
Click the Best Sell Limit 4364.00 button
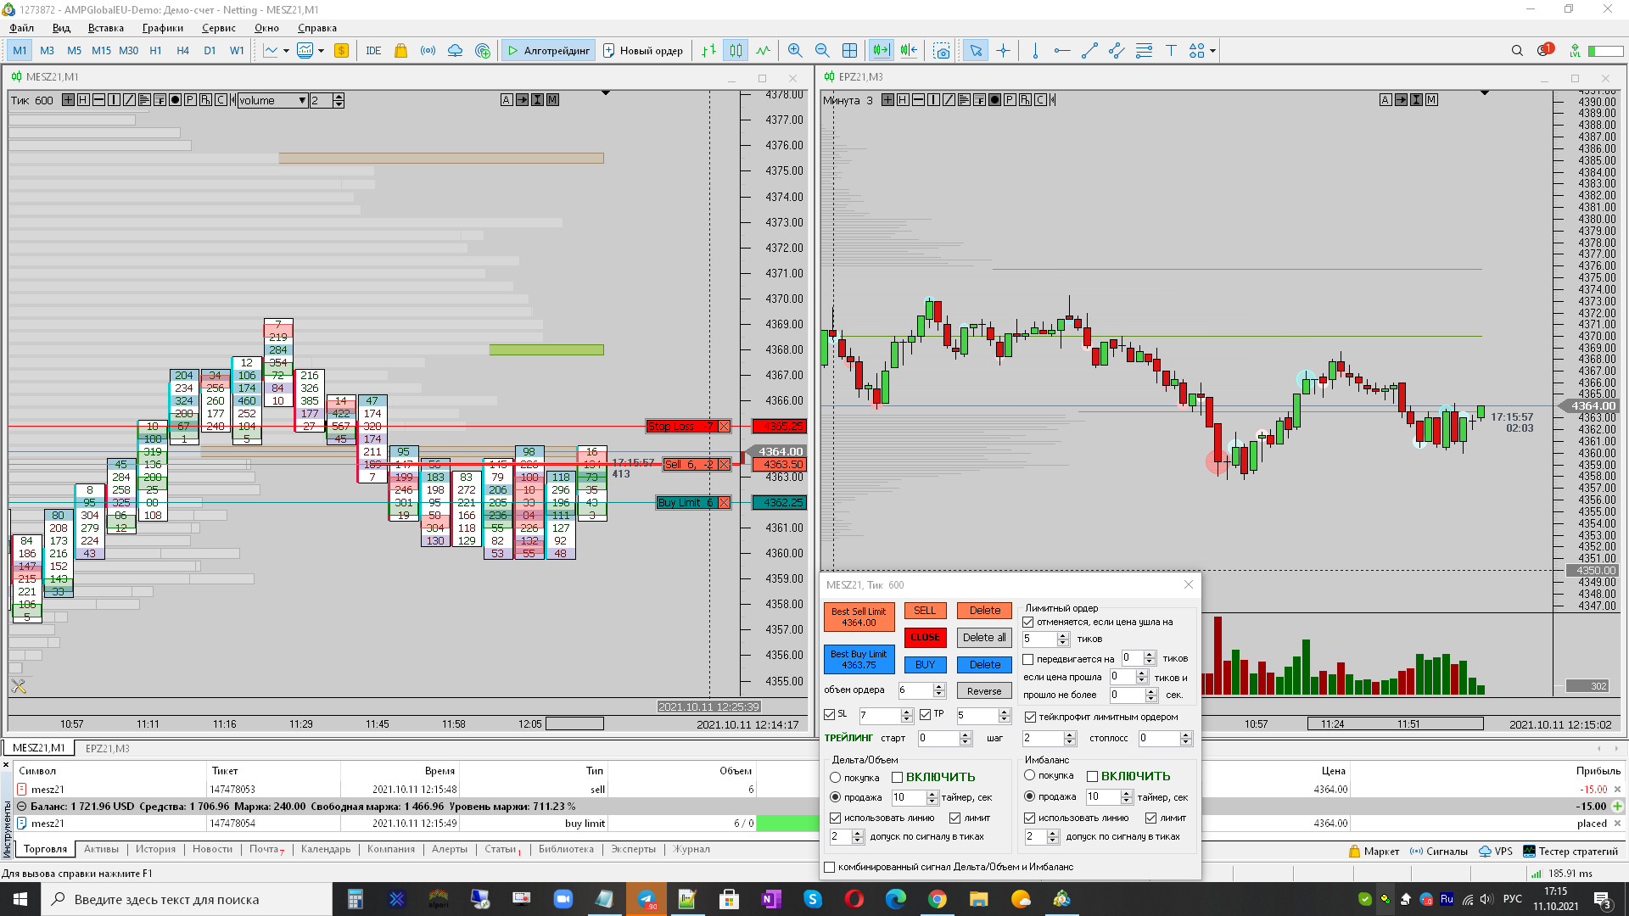pyautogui.click(x=859, y=617)
